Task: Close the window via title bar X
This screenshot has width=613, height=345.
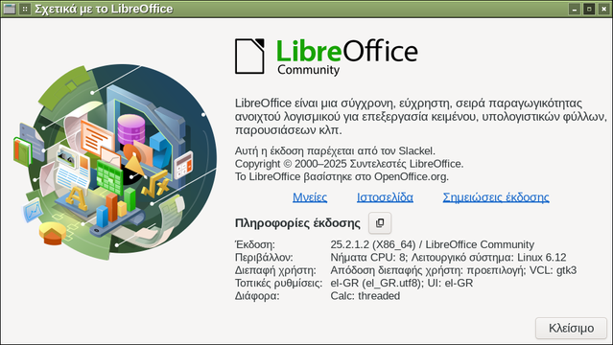Action: (x=603, y=9)
